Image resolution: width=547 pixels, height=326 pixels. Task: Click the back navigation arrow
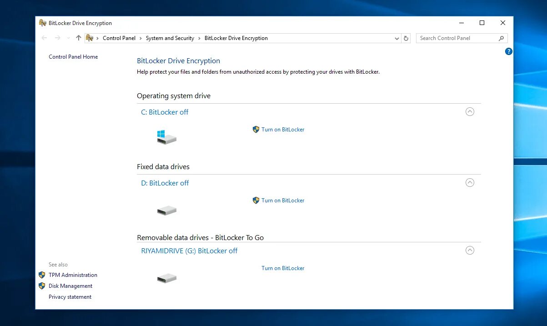(x=44, y=38)
